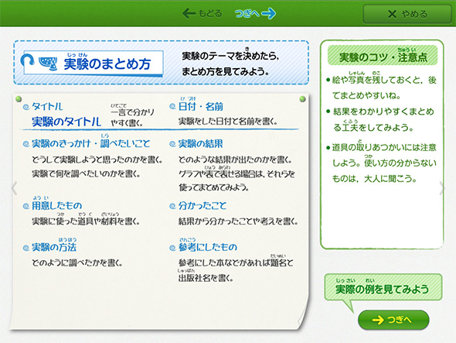Select the 参考にしたもの heading
The width and height of the screenshot is (456, 343).
tap(208, 247)
